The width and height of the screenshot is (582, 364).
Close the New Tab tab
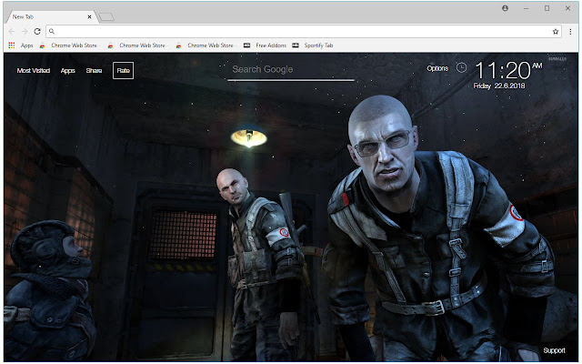89,16
